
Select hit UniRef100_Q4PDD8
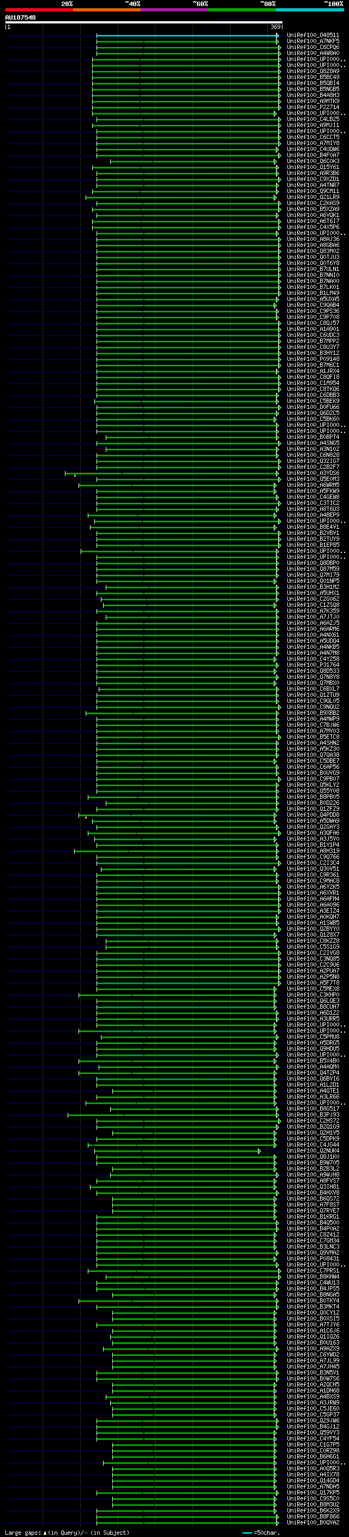click(312, 815)
